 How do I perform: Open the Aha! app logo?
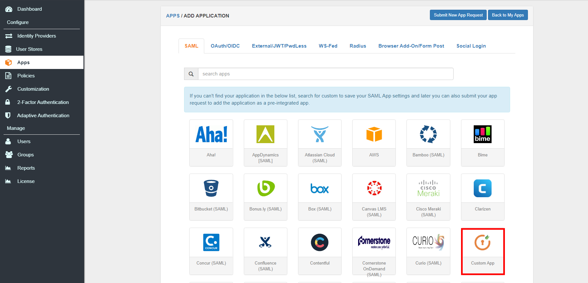tap(211, 134)
